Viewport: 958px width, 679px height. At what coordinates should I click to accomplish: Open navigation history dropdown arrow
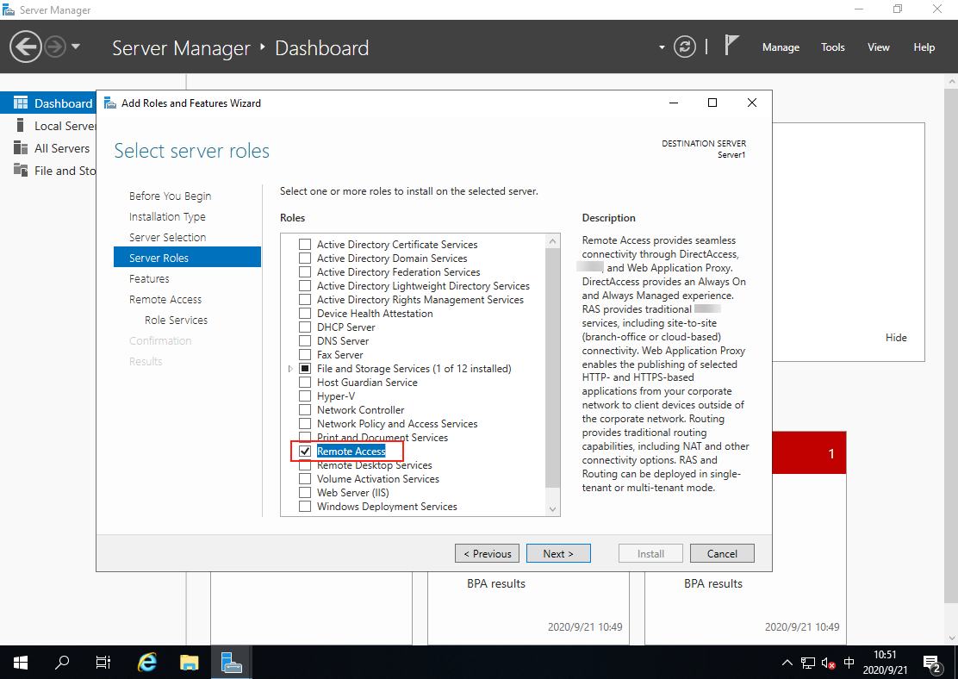[x=76, y=47]
